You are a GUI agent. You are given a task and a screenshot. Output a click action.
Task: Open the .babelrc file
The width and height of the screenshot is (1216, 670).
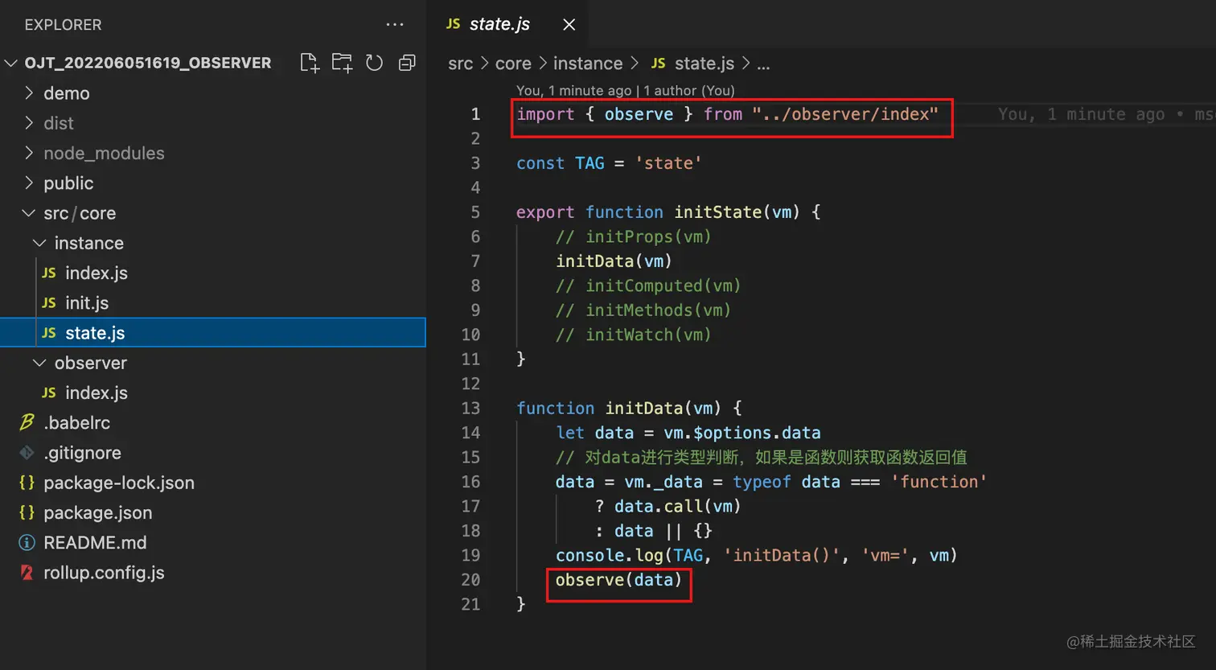coord(212,423)
